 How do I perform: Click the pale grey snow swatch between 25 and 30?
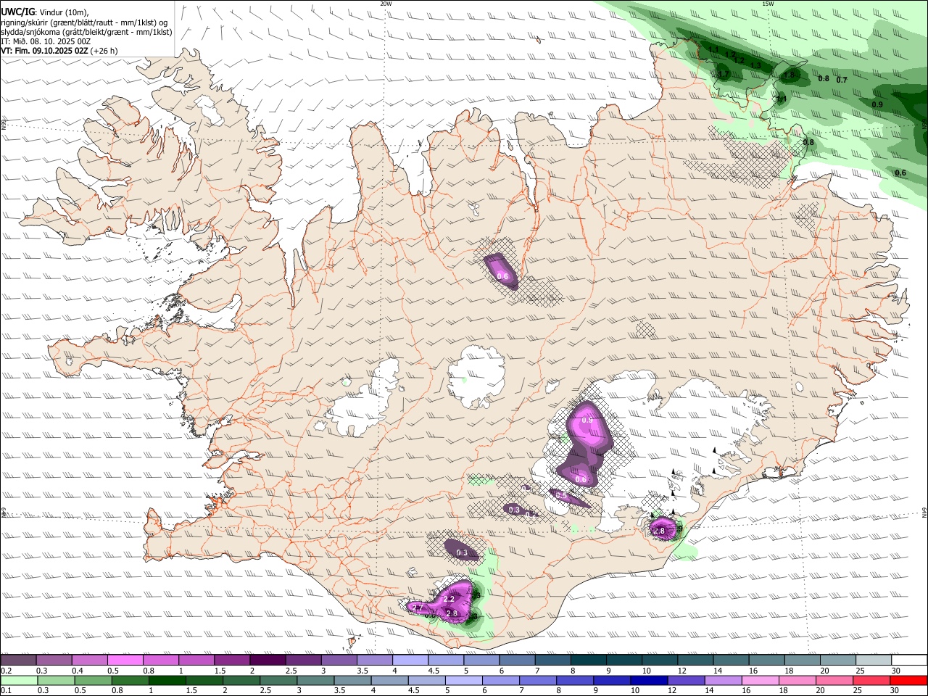point(874,660)
